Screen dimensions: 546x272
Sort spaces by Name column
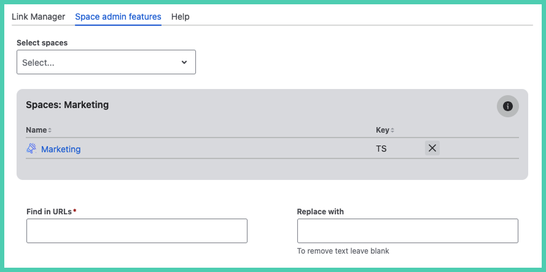[39, 130]
